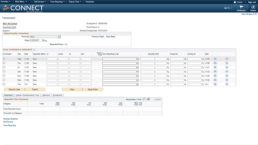Click the Clear button

coord(72,89)
